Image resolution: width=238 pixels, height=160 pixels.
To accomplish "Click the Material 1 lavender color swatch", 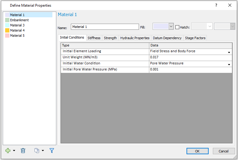I will click(x=7, y=15).
